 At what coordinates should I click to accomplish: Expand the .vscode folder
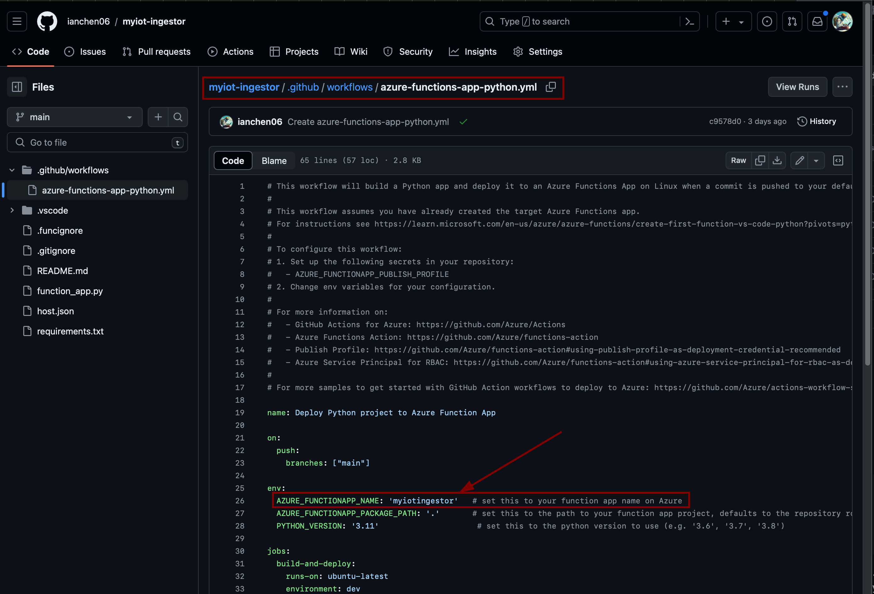12,210
